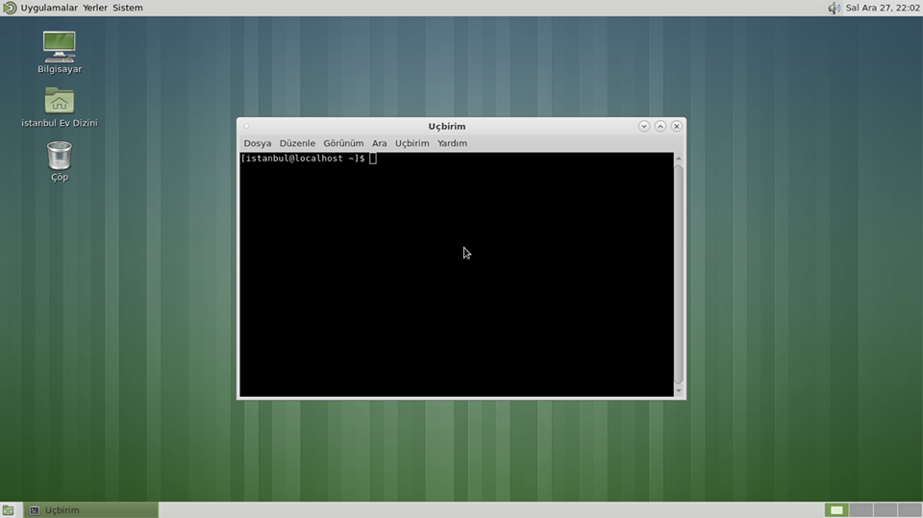Viewport: 923px width, 518px height.
Task: Click the MATE logo icon in top panel
Action: click(10, 8)
